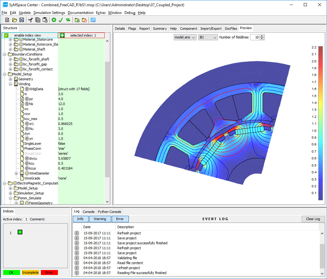
Task: Click the new document toolbar icon
Action: coord(7,20)
